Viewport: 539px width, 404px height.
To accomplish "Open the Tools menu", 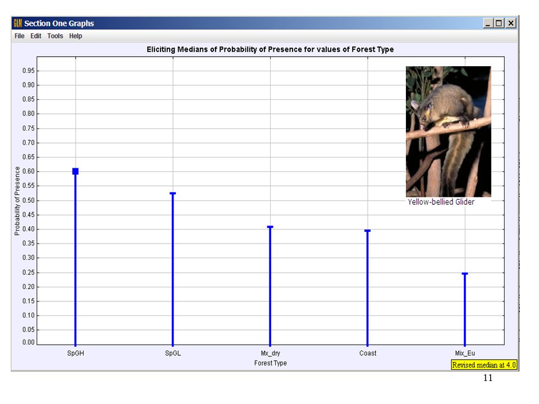I will pos(55,36).
